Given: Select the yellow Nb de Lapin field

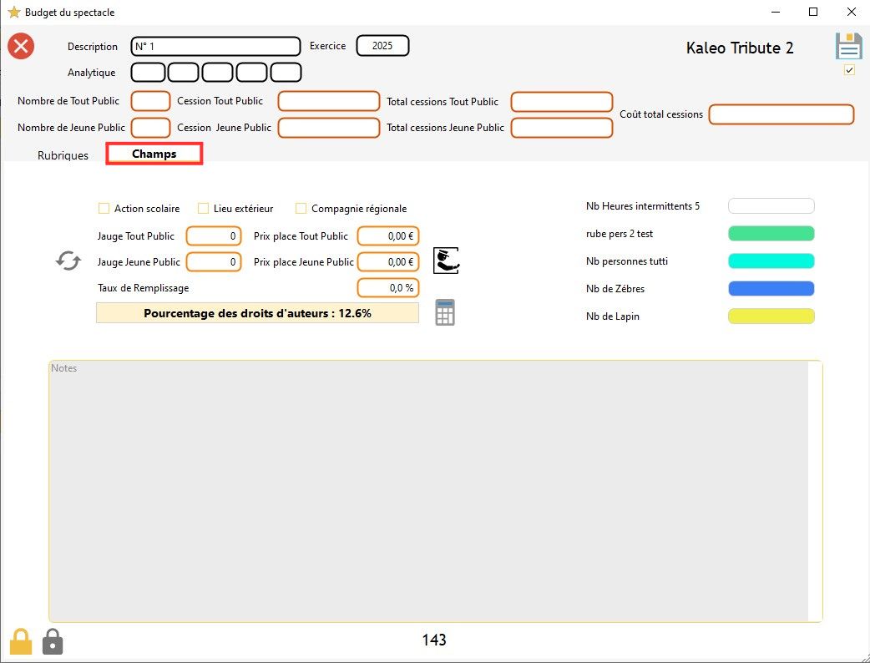Looking at the screenshot, I should (x=771, y=316).
